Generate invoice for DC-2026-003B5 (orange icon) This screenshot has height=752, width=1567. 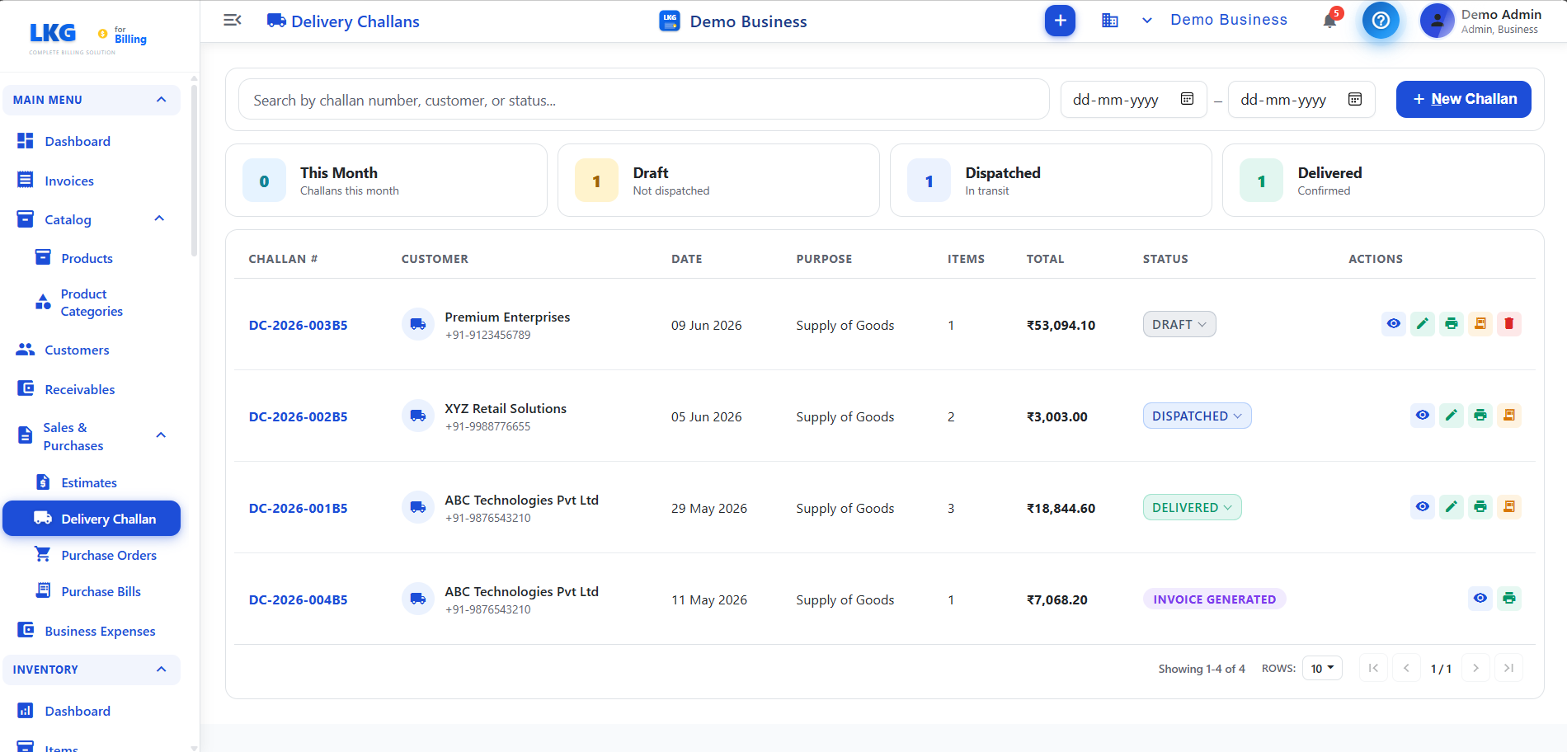pos(1480,324)
